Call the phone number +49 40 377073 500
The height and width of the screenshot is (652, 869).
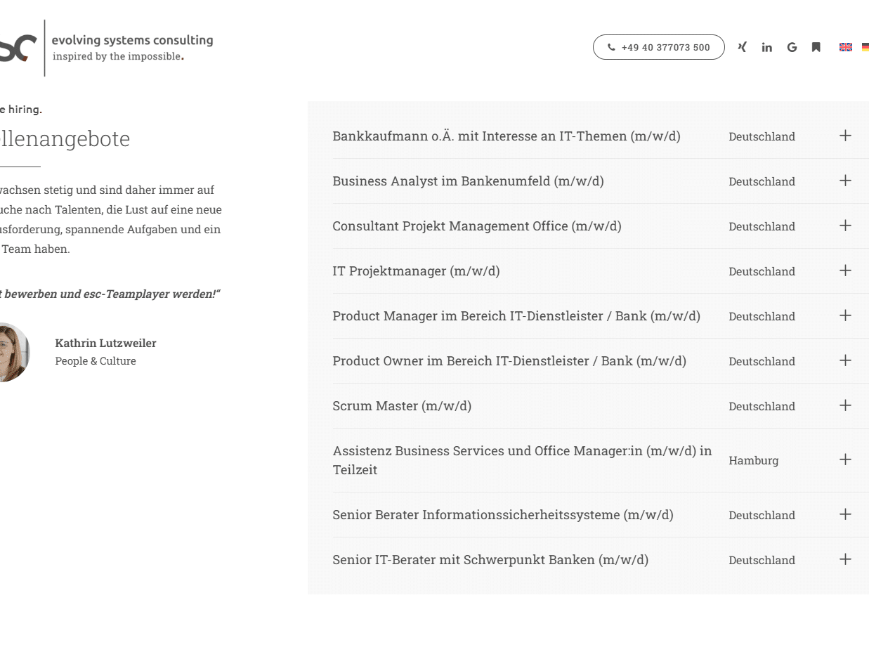pos(658,47)
